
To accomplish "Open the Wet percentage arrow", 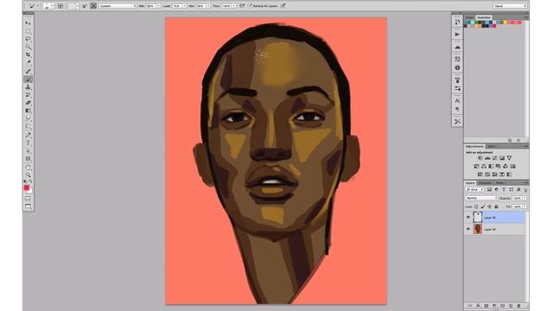I will coord(158,6).
